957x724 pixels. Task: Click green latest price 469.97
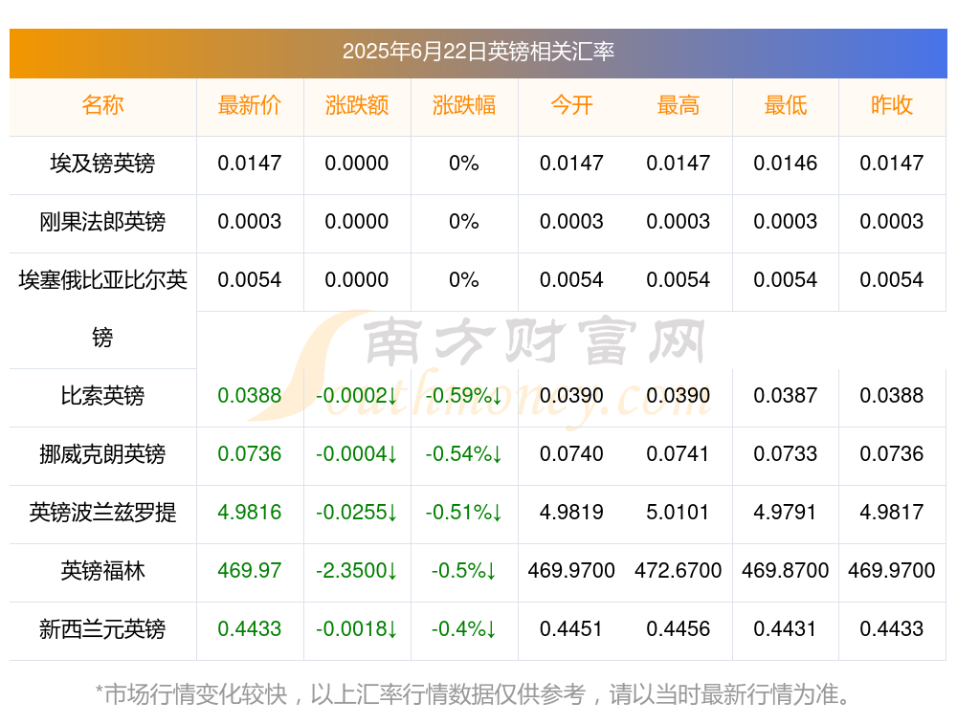coord(250,571)
